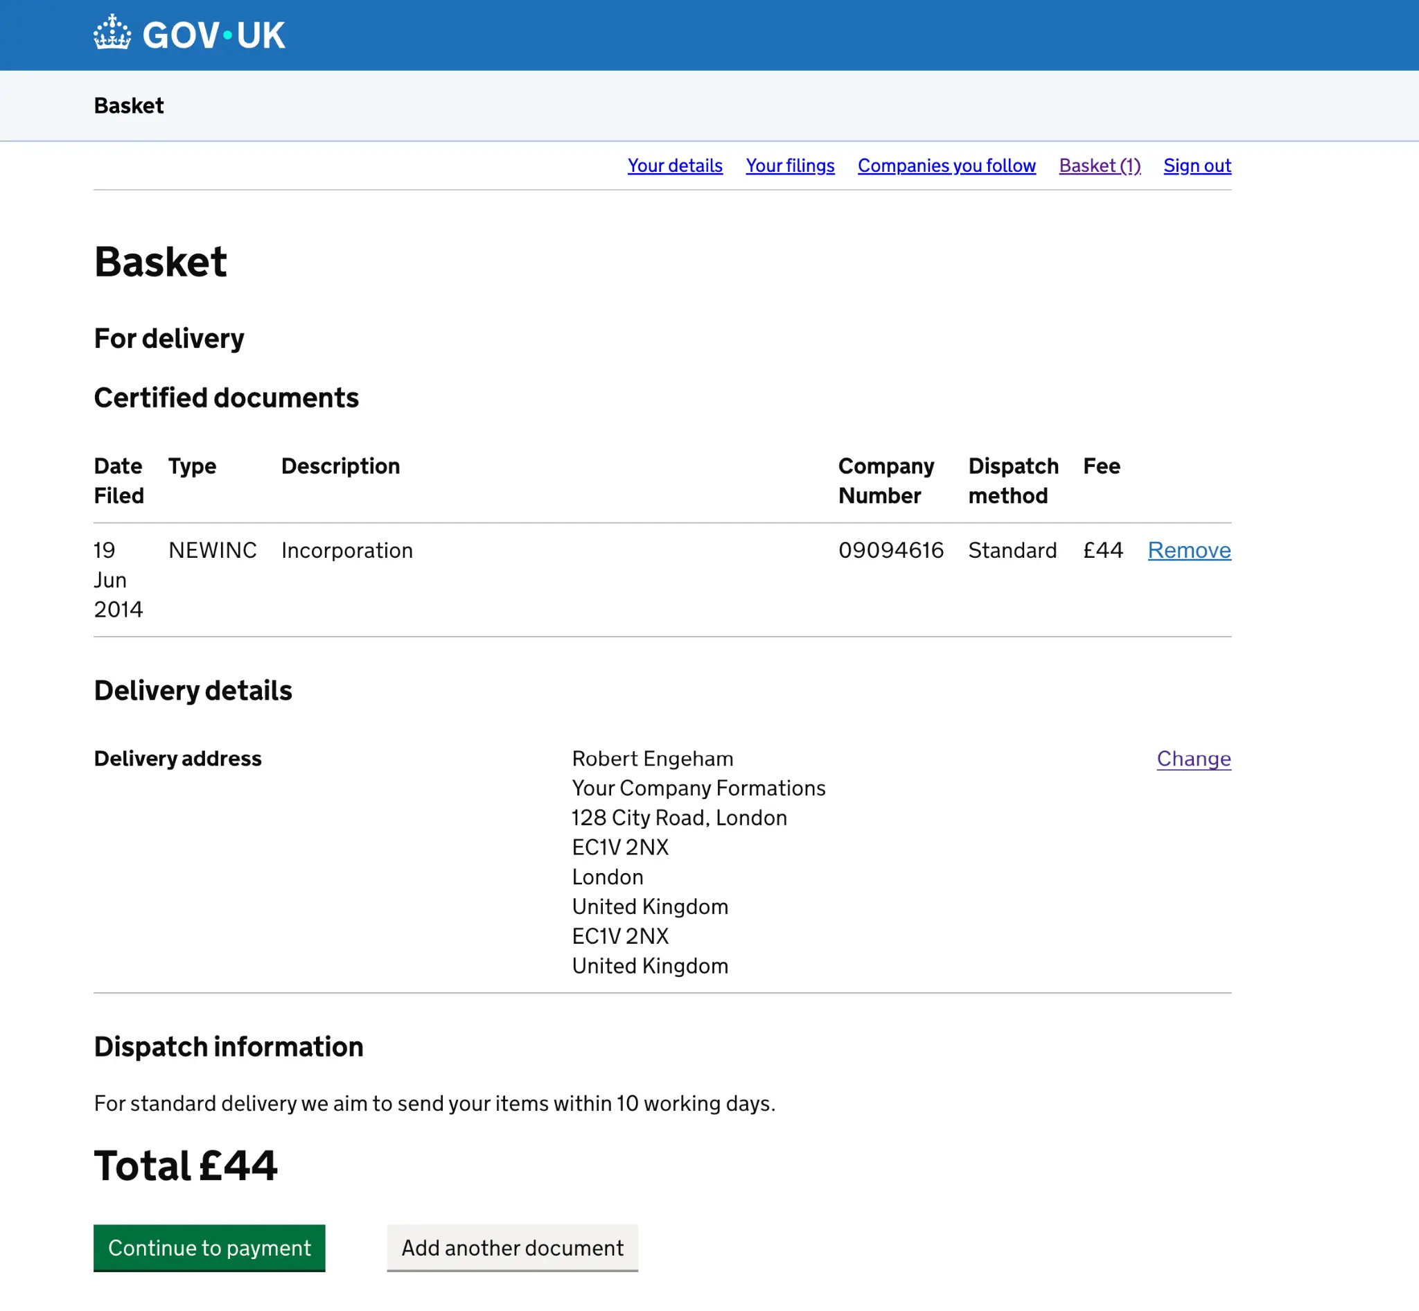Image resolution: width=1419 pixels, height=1311 pixels.
Task: Click the Total £44 heading
Action: (185, 1165)
